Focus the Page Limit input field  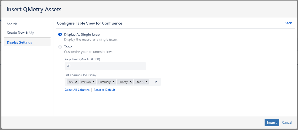point(105,66)
